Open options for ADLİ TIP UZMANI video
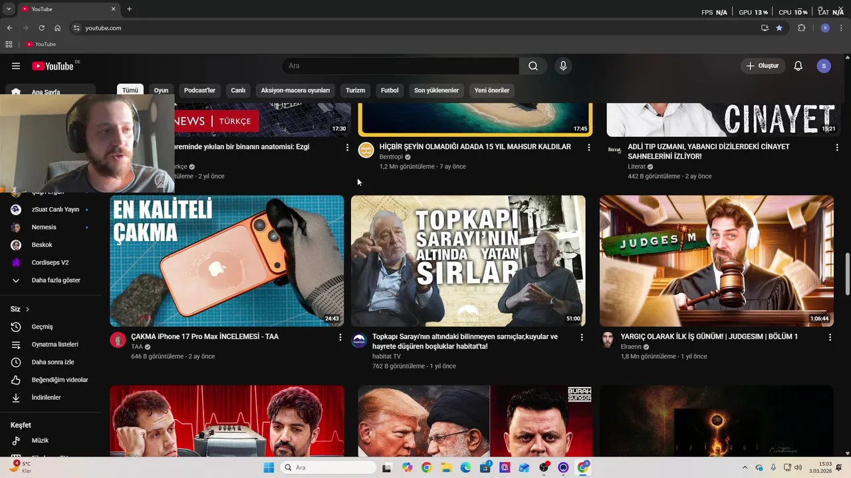Image resolution: width=851 pixels, height=478 pixels. [x=837, y=147]
